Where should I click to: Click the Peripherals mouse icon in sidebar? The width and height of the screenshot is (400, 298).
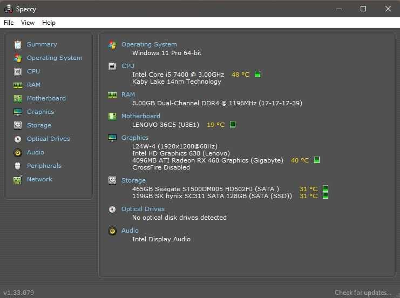coord(18,166)
